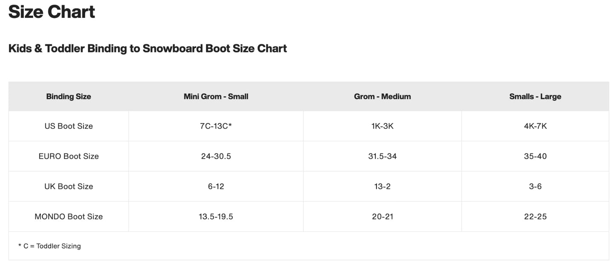Click the Kids & Toddler Binding chart subtitle
The height and width of the screenshot is (269, 616).
coord(147,49)
